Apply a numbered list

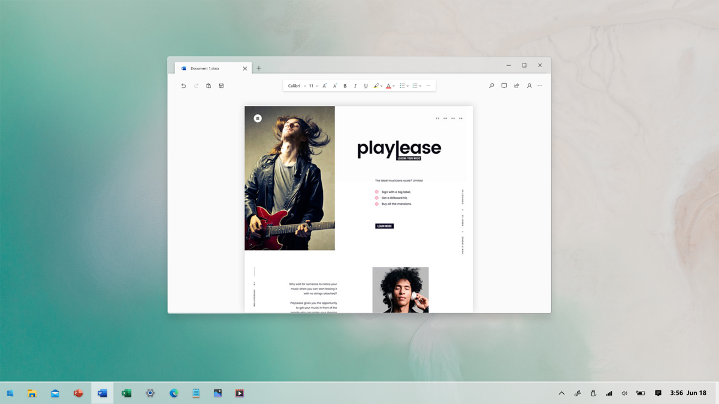click(x=415, y=86)
